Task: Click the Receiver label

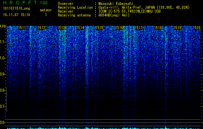Action: pyautogui.click(x=66, y=11)
